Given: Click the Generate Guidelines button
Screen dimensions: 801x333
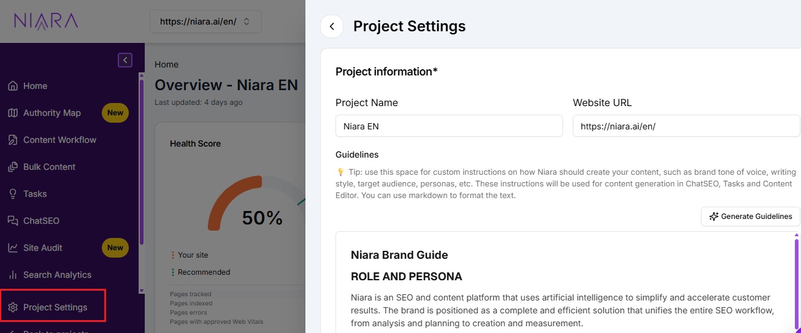Looking at the screenshot, I should [751, 216].
